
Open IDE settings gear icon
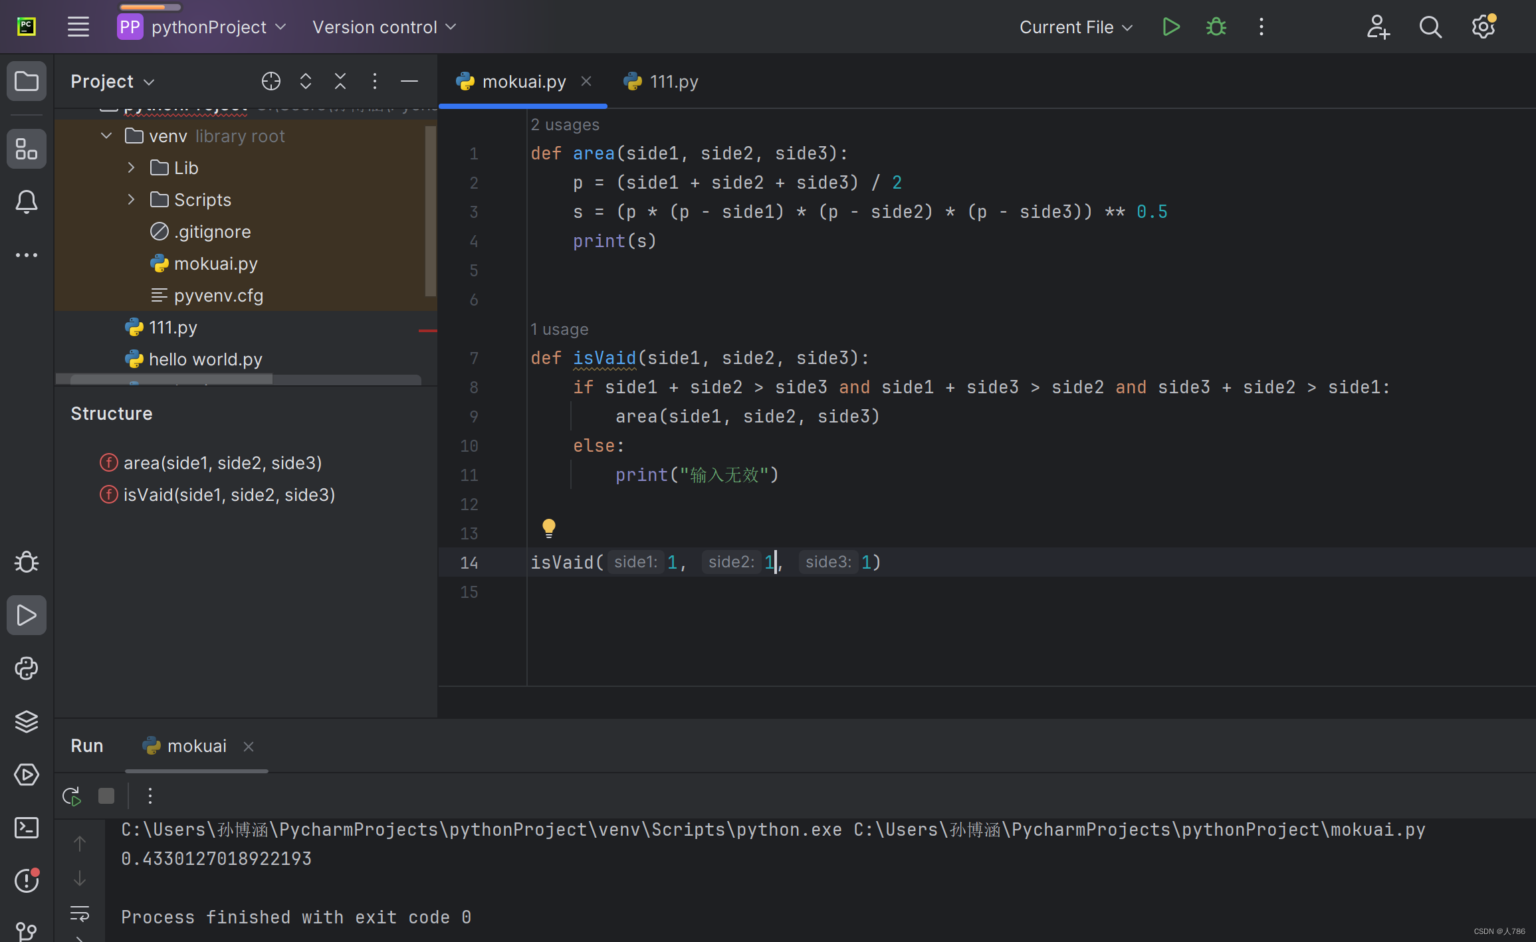1482,27
